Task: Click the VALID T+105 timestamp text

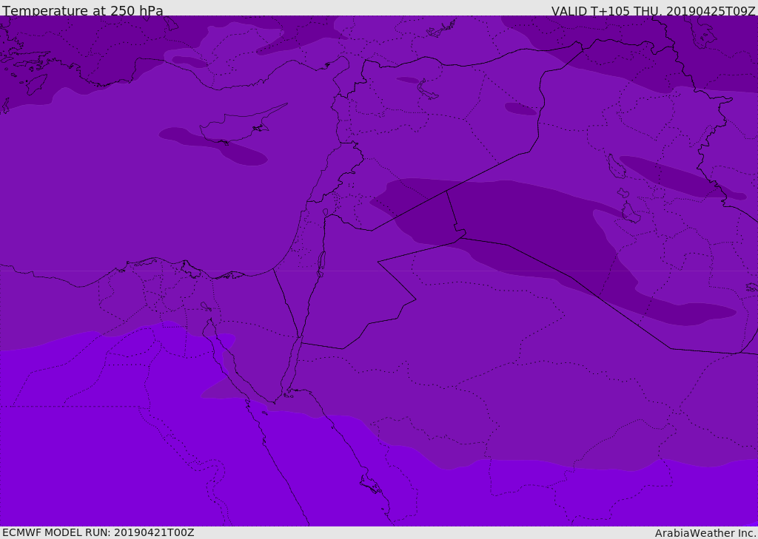Action: coord(653,11)
